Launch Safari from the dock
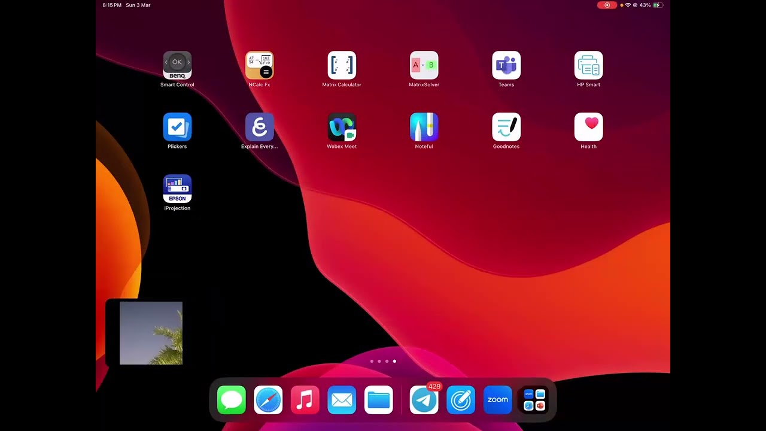Viewport: 766px width, 431px height. 268,400
